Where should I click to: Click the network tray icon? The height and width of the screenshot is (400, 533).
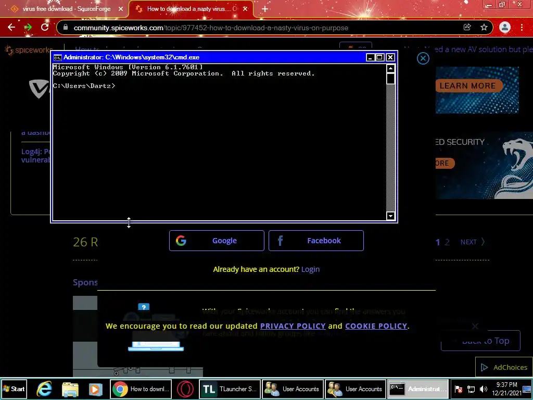pyautogui.click(x=471, y=389)
